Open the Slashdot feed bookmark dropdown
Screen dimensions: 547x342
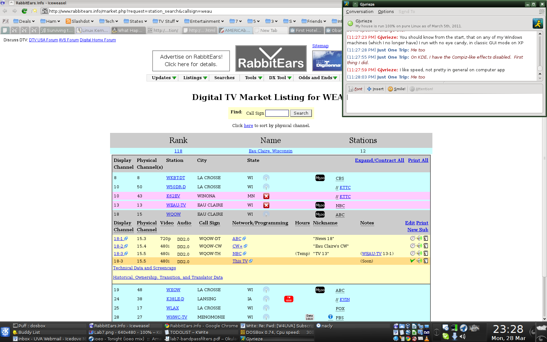pyautogui.click(x=80, y=21)
